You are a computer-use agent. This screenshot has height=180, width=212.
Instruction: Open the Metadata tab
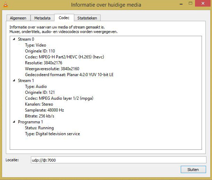42,18
